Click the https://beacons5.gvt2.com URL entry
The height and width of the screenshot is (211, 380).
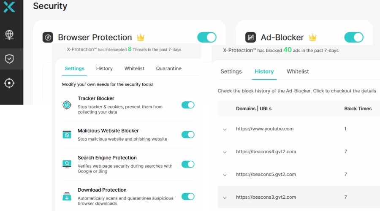coord(266,174)
